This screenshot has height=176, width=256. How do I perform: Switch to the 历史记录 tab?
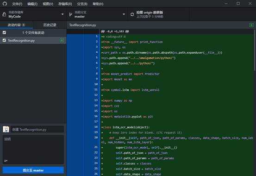50,25
